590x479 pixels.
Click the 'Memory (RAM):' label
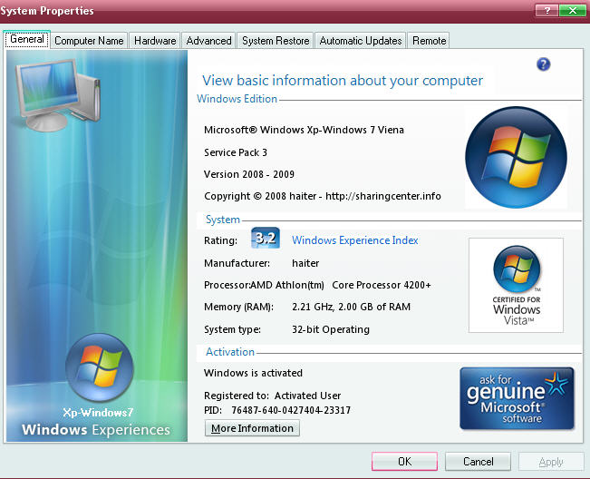tap(239, 308)
